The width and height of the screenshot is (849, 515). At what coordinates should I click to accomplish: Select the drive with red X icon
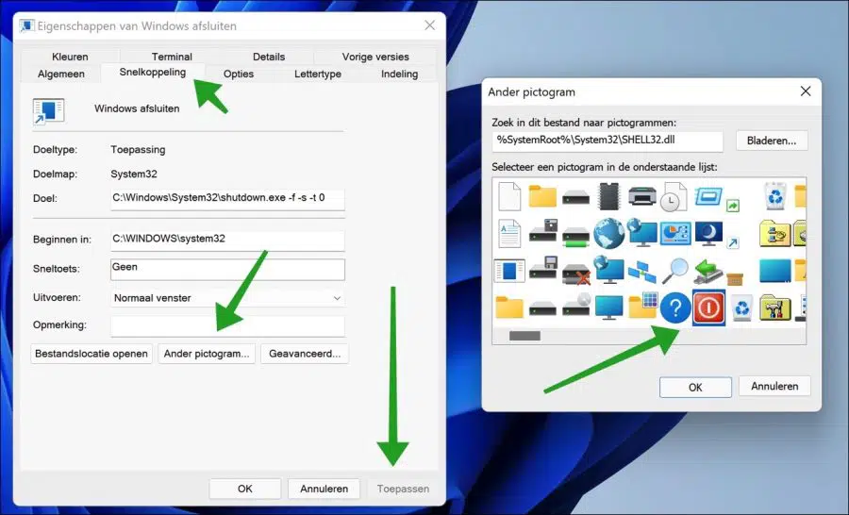point(575,274)
